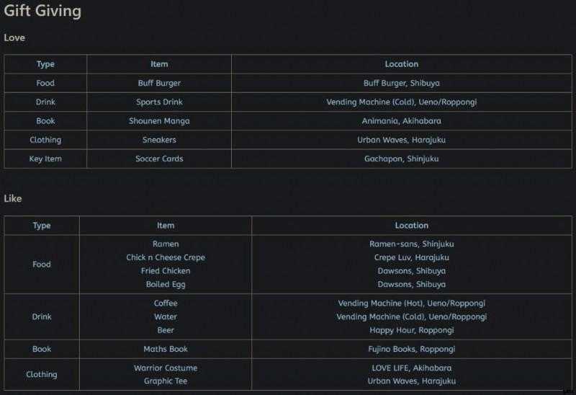Click Vending Machine (Hot) location text
The width and height of the screenshot is (576, 395).
pos(411,303)
